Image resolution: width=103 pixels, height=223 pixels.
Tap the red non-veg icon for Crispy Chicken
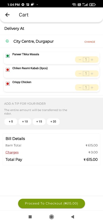tap(8, 84)
